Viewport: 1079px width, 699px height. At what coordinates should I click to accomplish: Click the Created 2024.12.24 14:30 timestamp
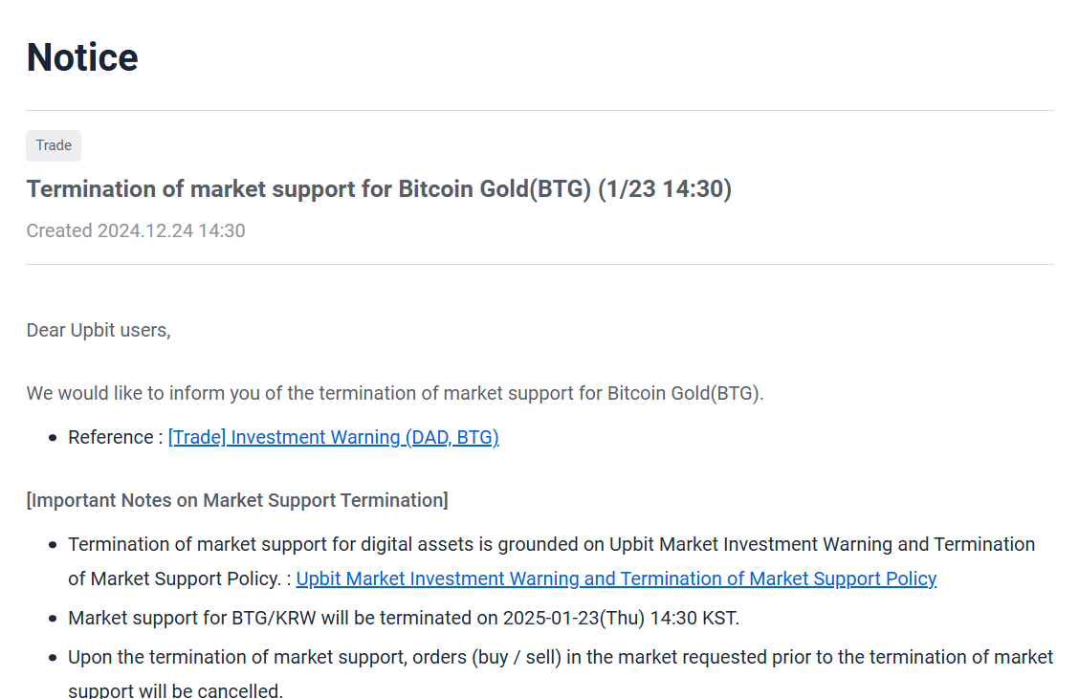click(136, 230)
